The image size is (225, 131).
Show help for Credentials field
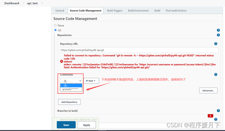[216, 74]
